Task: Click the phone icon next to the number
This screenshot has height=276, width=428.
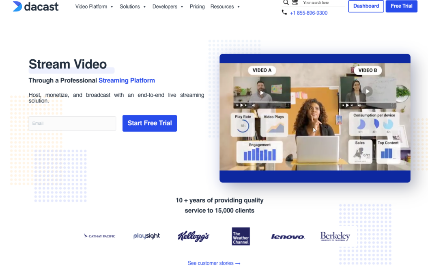Action: 284,12
